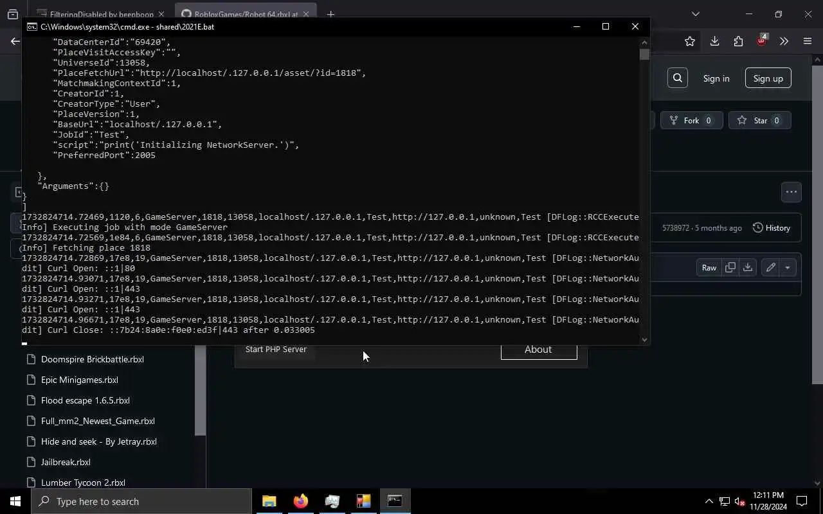The width and height of the screenshot is (823, 514).
Task: Open Firefox from the taskbar
Action: point(300,501)
